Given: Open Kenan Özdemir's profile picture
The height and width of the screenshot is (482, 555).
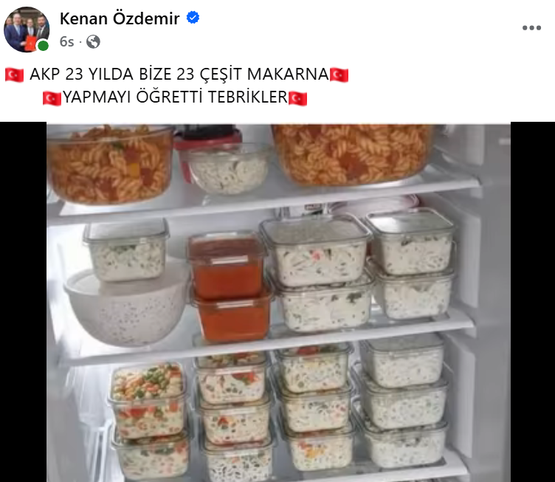Looking at the screenshot, I should point(27,30).
